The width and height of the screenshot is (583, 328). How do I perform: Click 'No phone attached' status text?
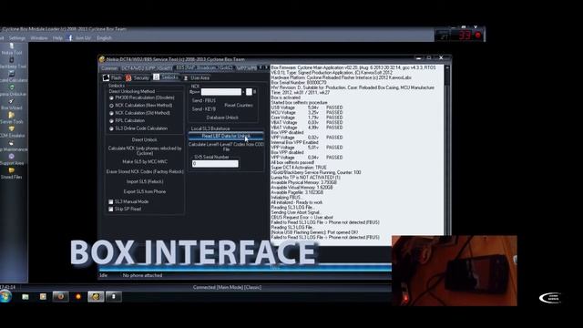[x=142, y=275]
